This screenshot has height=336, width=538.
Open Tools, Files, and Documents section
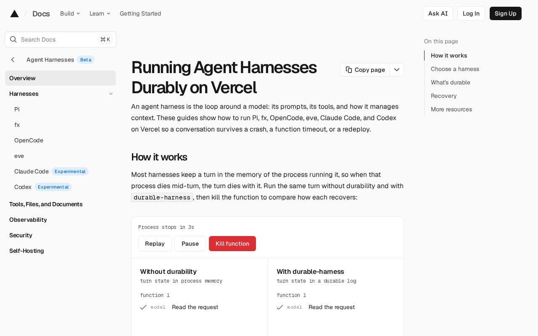pos(46,204)
